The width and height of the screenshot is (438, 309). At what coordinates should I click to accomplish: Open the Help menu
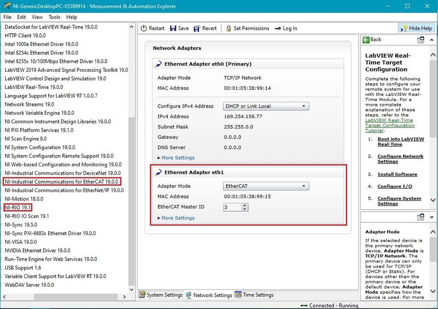(71, 17)
